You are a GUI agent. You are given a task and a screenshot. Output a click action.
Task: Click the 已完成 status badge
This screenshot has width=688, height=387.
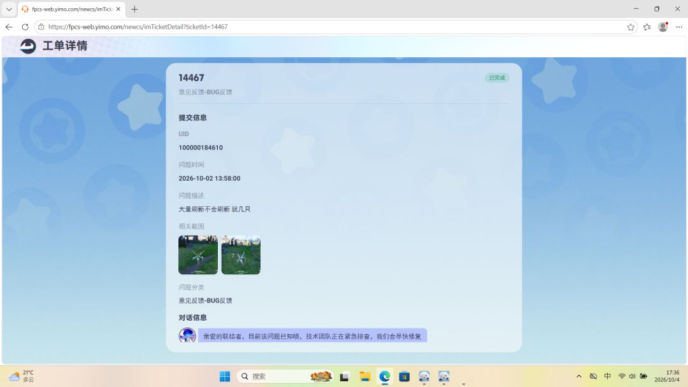pos(497,78)
